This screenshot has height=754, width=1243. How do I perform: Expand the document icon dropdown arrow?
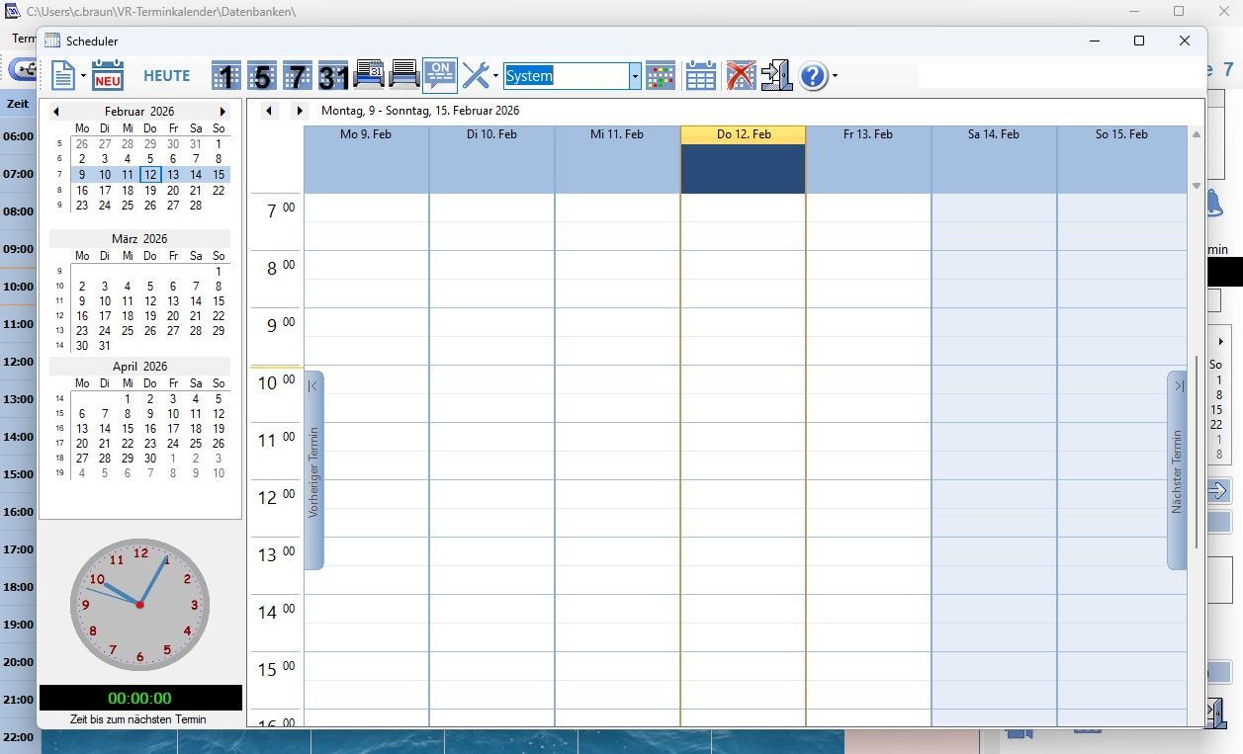(84, 76)
